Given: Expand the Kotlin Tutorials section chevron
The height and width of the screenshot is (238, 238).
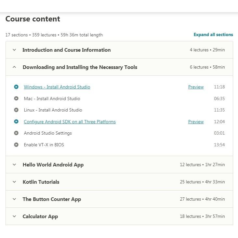Looking at the screenshot, I should pyautogui.click(x=14, y=182).
